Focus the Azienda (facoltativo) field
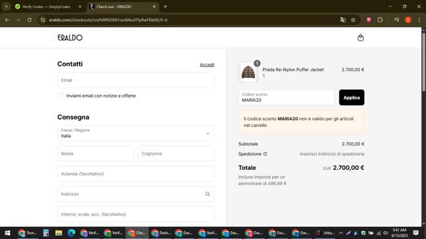 (x=136, y=174)
